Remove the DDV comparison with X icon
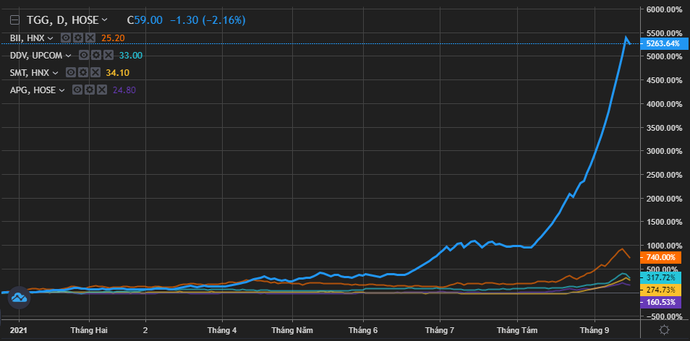Viewport: 690px width, 341px height. click(108, 55)
